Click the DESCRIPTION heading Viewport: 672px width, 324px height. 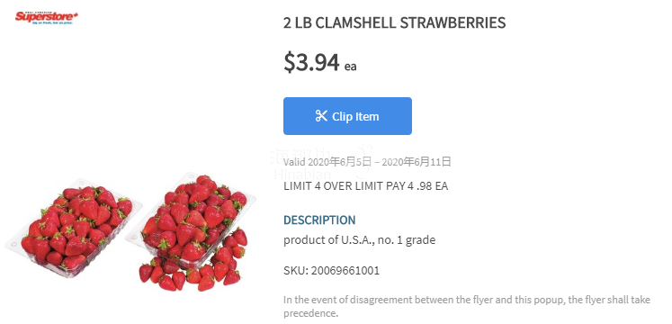click(319, 220)
